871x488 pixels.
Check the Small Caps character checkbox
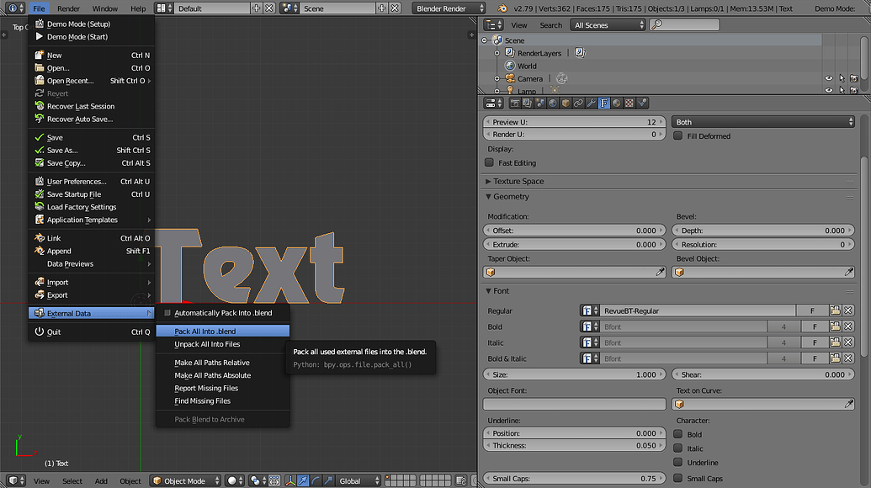pos(677,478)
